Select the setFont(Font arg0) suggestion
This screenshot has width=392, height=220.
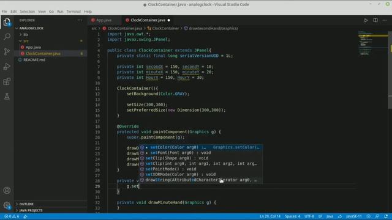(x=201, y=153)
